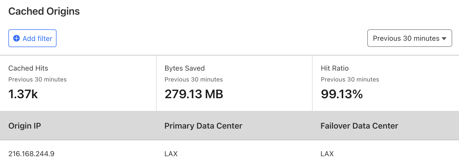Click the LAX value under Primary Data Center
Image resolution: width=459 pixels, height=162 pixels.
171,154
